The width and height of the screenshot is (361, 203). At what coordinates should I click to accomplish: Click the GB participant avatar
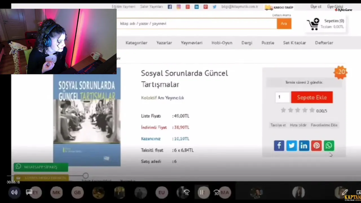click(x=78, y=193)
